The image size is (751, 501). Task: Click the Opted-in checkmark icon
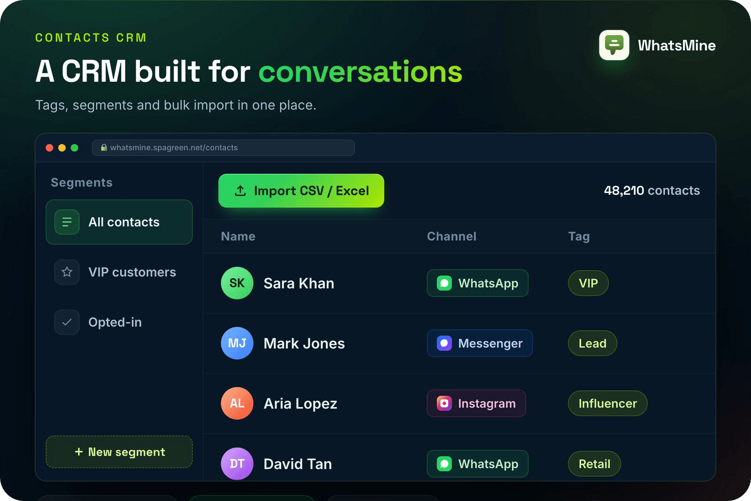(x=67, y=322)
